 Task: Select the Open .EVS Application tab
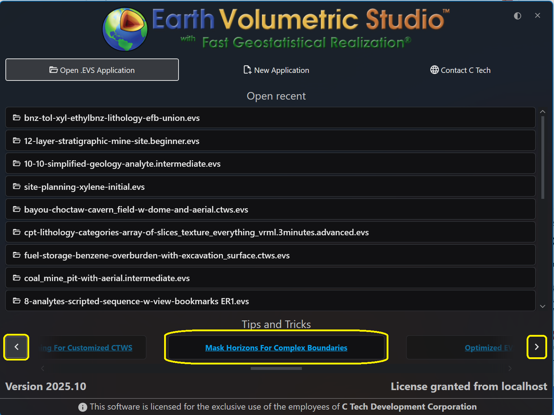click(92, 70)
